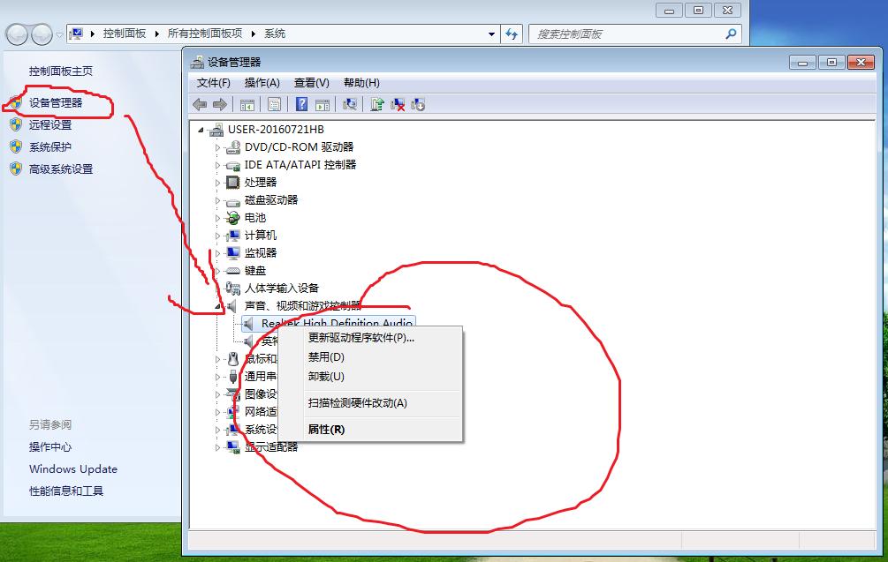This screenshot has width=888, height=562.
Task: Expand the 电池 node
Action: 217,218
